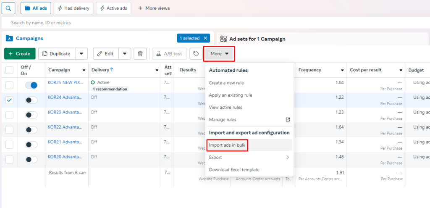Open external link icon beside Manage rules
Viewport: 430px width, 208px height.
point(288,120)
